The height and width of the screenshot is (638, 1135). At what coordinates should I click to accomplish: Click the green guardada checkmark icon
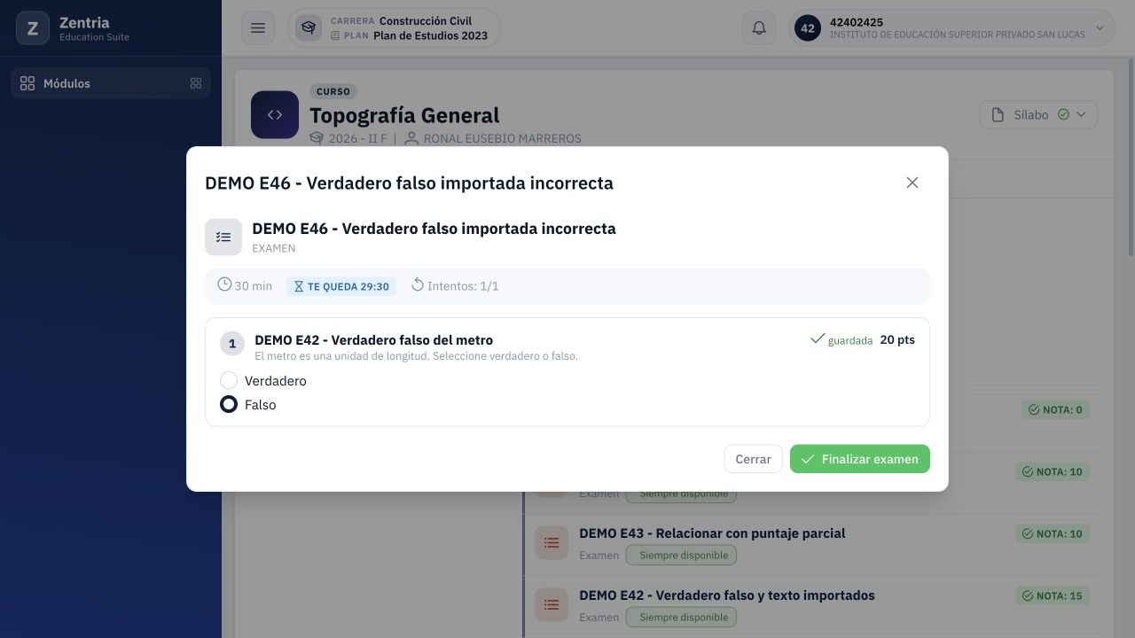tap(818, 339)
